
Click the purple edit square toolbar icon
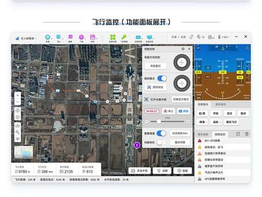point(70,37)
